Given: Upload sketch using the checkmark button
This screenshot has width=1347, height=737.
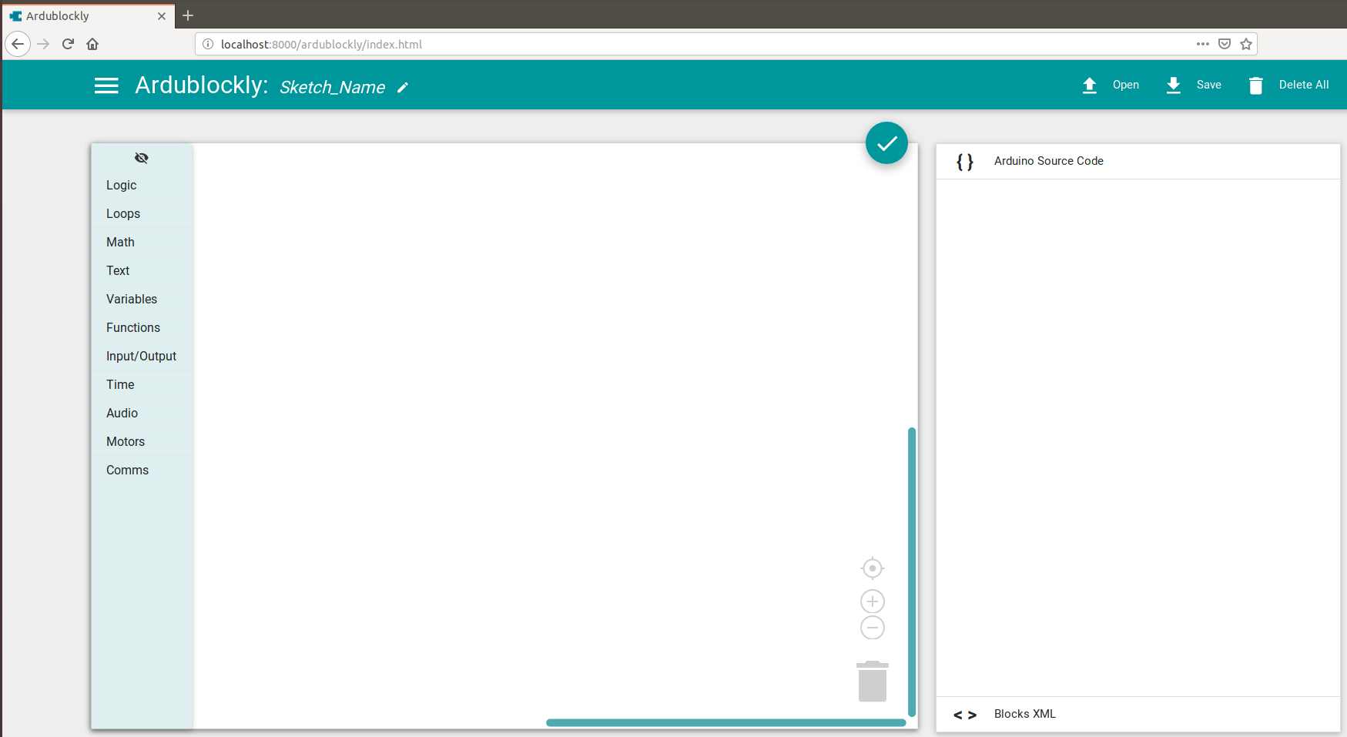Looking at the screenshot, I should pyautogui.click(x=886, y=142).
